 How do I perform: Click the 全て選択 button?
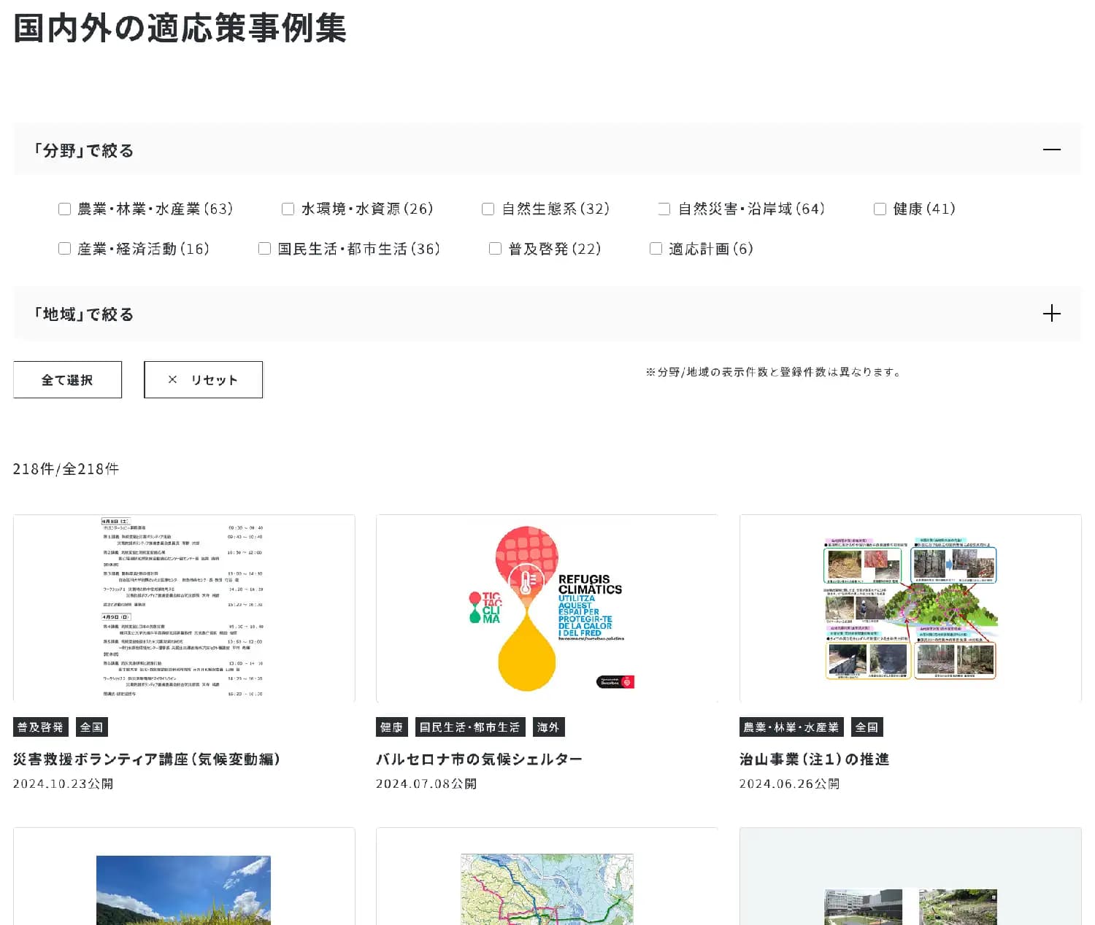67,379
